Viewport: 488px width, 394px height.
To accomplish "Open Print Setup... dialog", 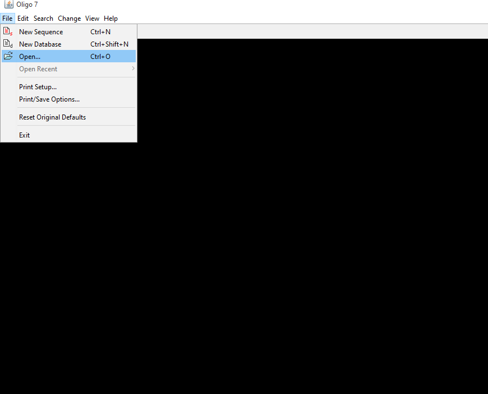I will pyautogui.click(x=38, y=87).
